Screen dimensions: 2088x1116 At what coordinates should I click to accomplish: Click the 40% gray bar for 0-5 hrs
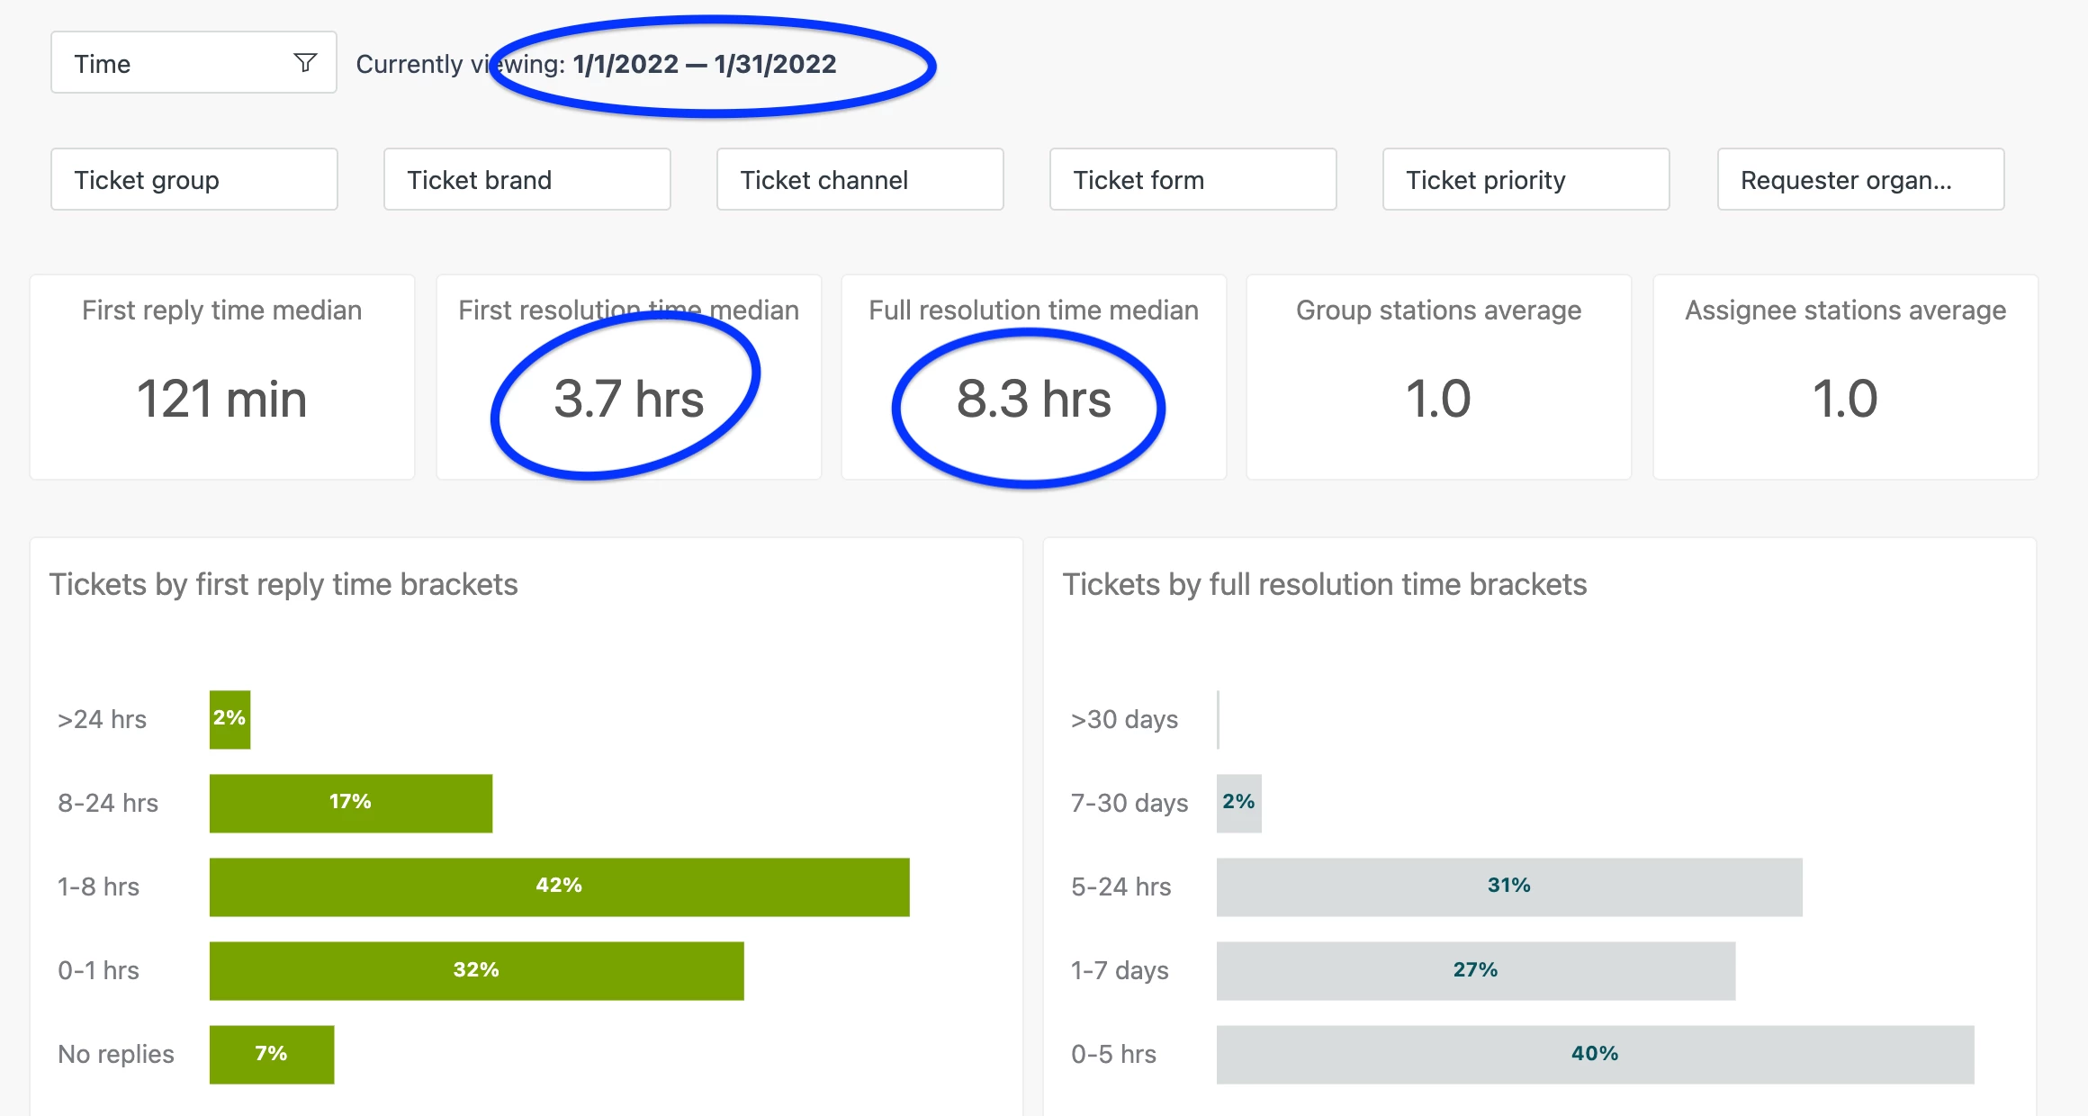(1595, 1054)
